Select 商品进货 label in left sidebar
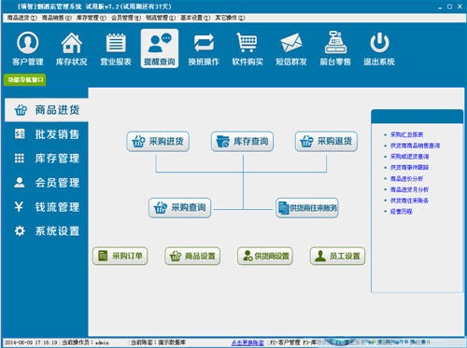Viewport: 467px width, 348px height. click(x=57, y=110)
